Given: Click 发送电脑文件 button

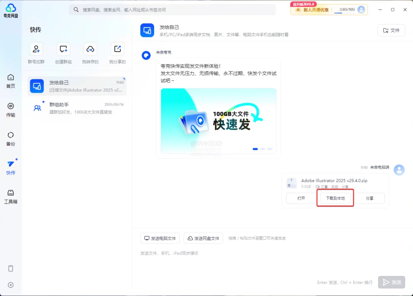Looking at the screenshot, I should pos(160,238).
